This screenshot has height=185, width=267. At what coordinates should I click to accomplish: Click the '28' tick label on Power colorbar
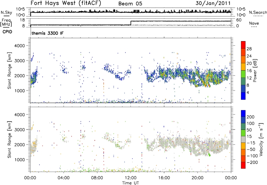pyautogui.click(x=249, y=49)
